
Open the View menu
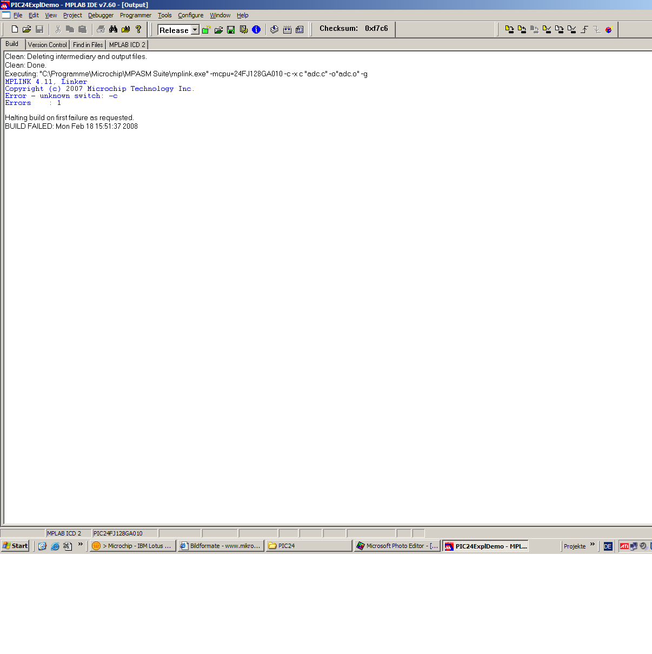[51, 15]
